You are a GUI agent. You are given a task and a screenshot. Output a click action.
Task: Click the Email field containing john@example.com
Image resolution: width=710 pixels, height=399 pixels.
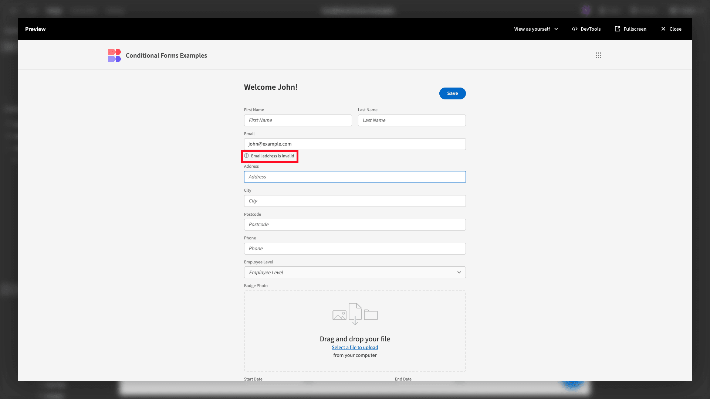tap(355, 144)
